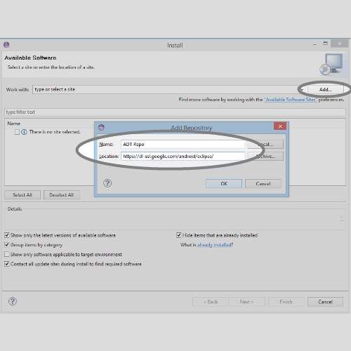This screenshot has width=351, height=351.
Task: Click the install software monitor graphic
Action: coord(331,64)
